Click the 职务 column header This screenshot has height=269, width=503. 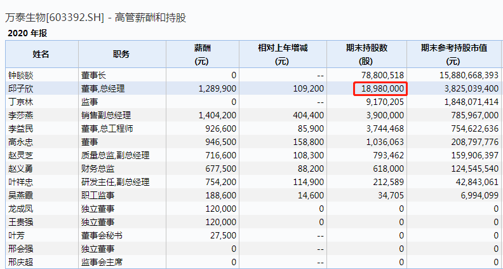click(122, 54)
